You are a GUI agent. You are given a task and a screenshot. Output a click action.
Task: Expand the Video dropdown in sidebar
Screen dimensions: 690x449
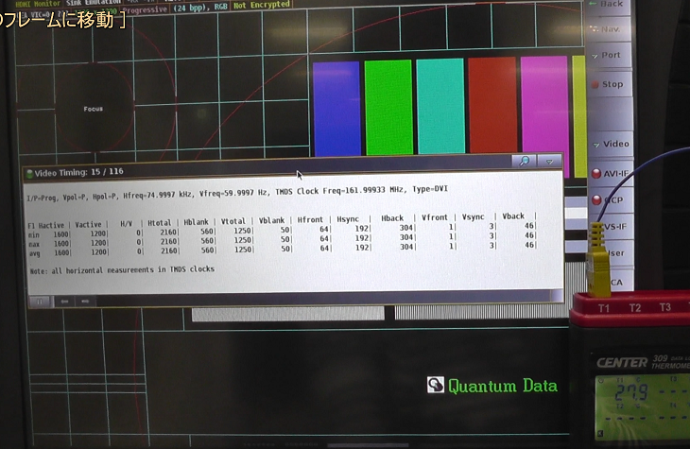click(x=611, y=144)
